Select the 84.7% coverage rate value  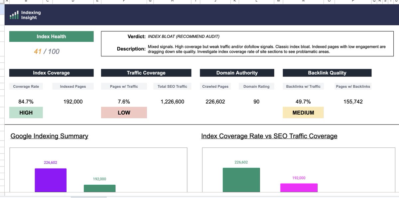[x=26, y=102]
